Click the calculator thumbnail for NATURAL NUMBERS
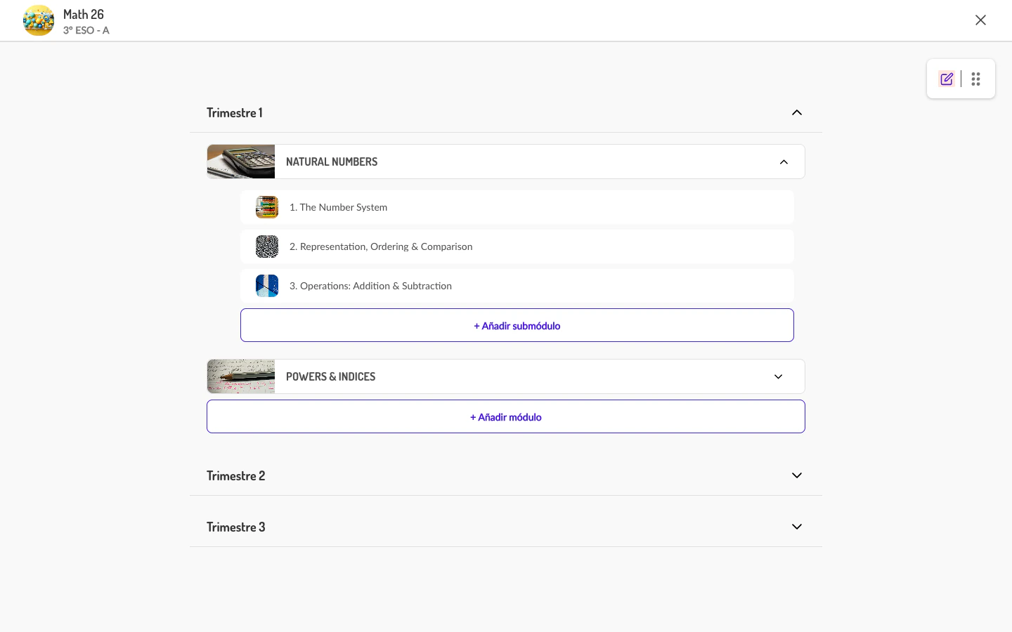 click(241, 162)
